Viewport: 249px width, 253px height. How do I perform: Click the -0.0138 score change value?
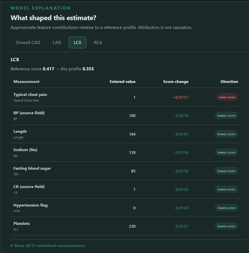click(x=181, y=171)
